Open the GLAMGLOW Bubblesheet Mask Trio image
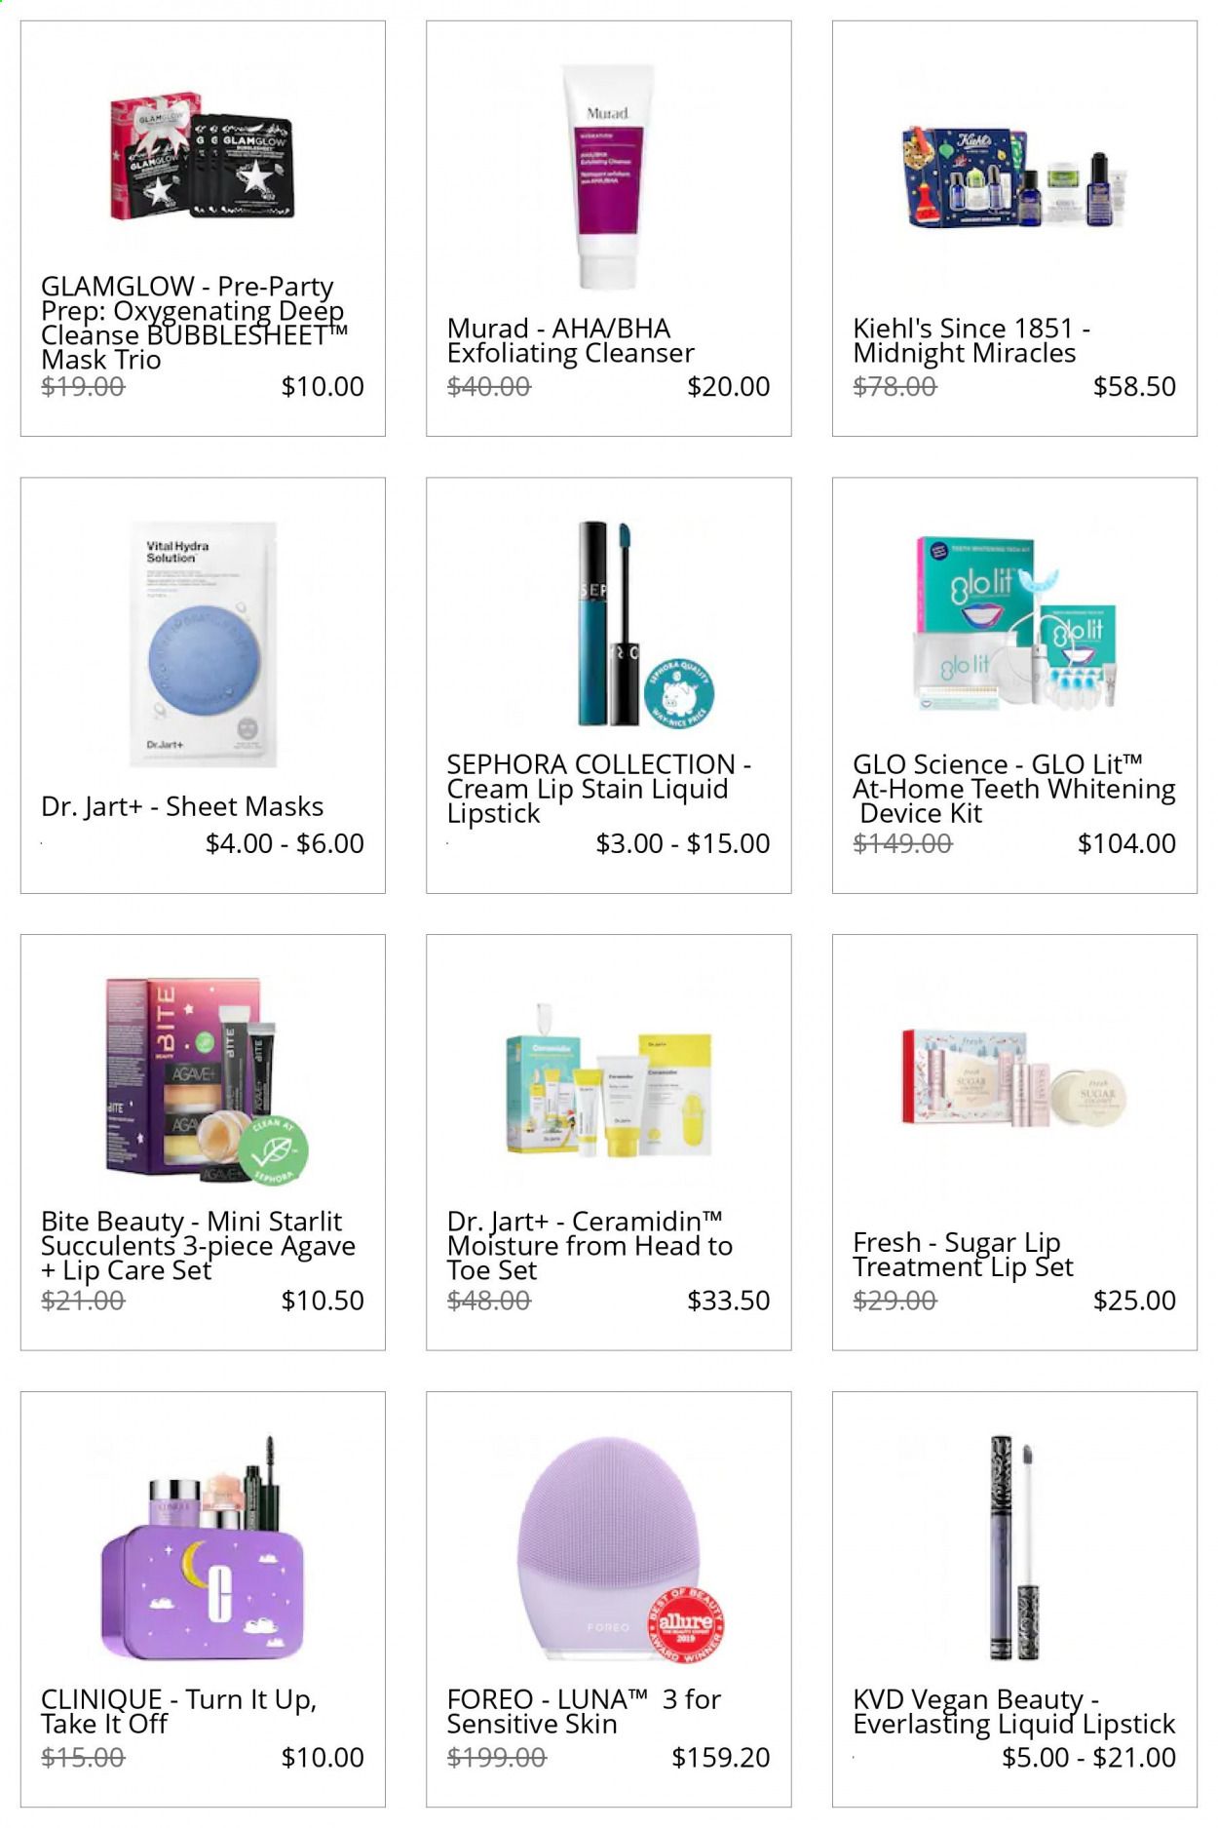1218x1828 pixels. coord(202,157)
